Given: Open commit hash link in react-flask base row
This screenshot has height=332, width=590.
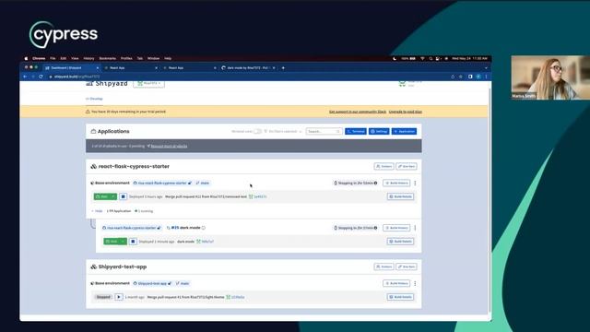Looking at the screenshot, I should pyautogui.click(x=260, y=196).
